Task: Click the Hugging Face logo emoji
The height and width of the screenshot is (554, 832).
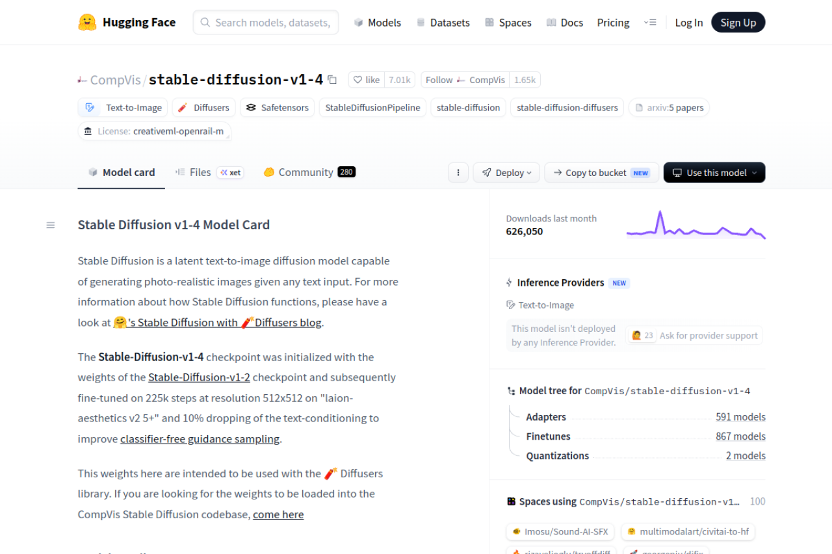Action: click(87, 22)
